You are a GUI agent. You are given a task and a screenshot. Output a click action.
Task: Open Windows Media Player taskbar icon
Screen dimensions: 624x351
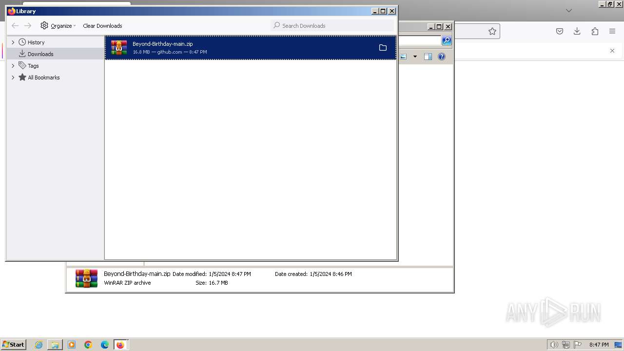click(x=72, y=345)
